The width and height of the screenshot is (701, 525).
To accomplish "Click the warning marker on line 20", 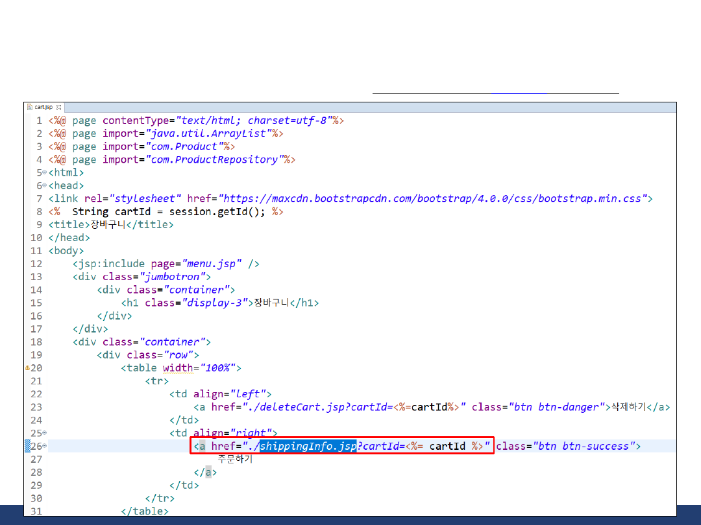I will [27, 368].
